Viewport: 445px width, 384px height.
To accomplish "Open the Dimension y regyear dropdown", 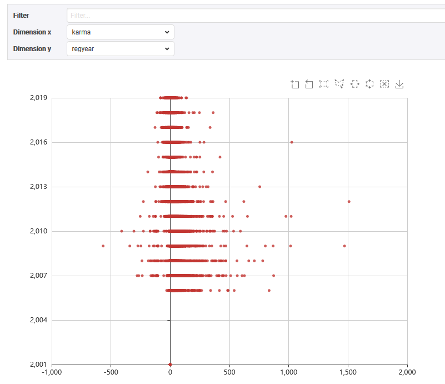I will click(x=121, y=49).
